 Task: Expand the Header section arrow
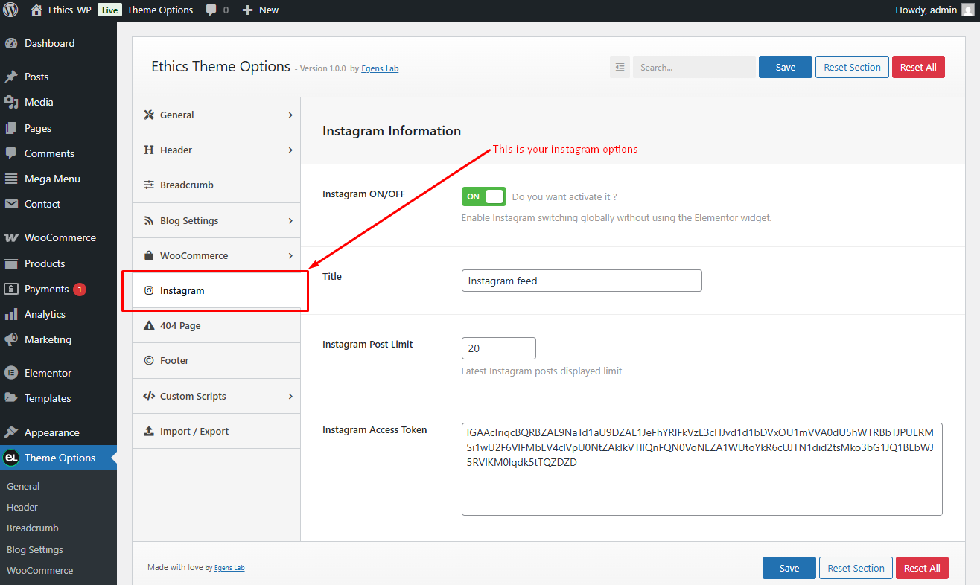[x=290, y=150]
